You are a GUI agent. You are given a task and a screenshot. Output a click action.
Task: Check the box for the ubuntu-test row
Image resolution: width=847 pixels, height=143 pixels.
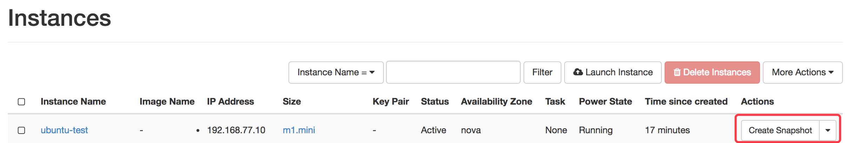point(21,130)
